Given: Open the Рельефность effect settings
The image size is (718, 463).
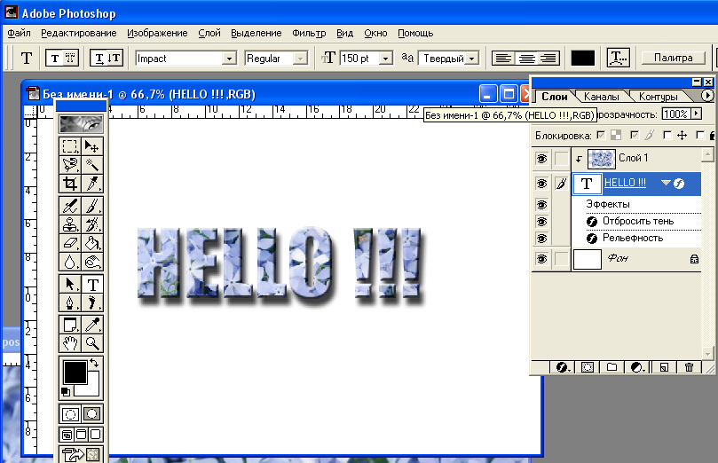Looking at the screenshot, I should pyautogui.click(x=632, y=238).
